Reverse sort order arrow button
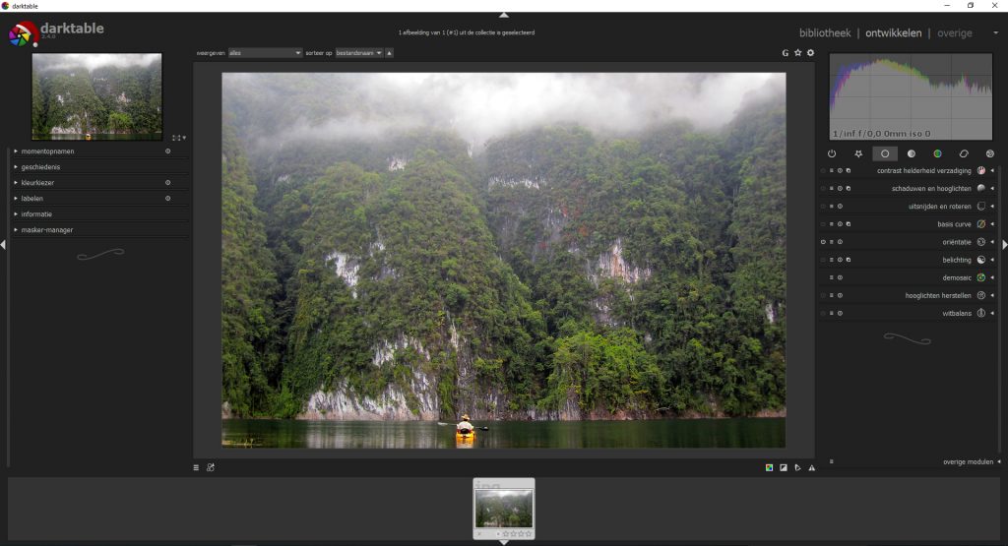1008x546 pixels. 389,53
